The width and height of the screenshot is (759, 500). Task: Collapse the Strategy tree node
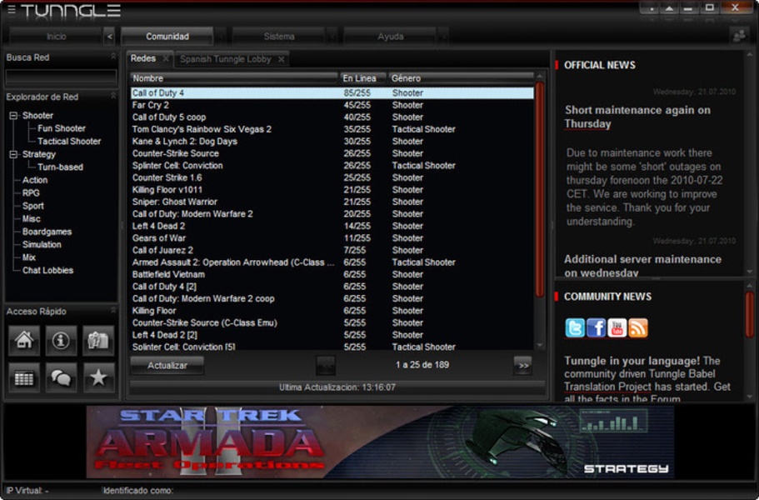click(13, 154)
